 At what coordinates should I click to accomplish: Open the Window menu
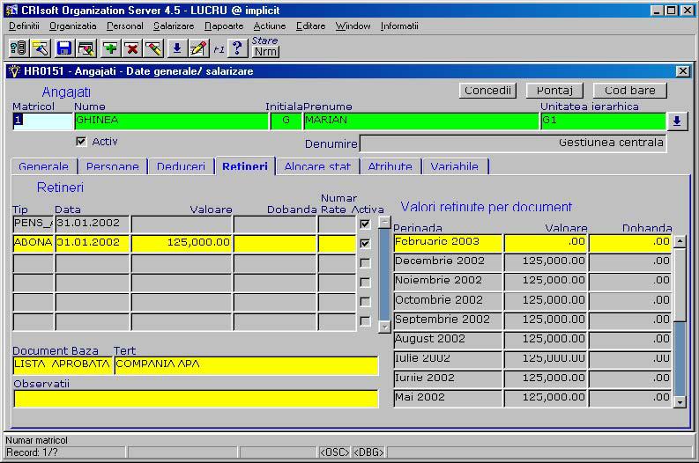coord(353,26)
